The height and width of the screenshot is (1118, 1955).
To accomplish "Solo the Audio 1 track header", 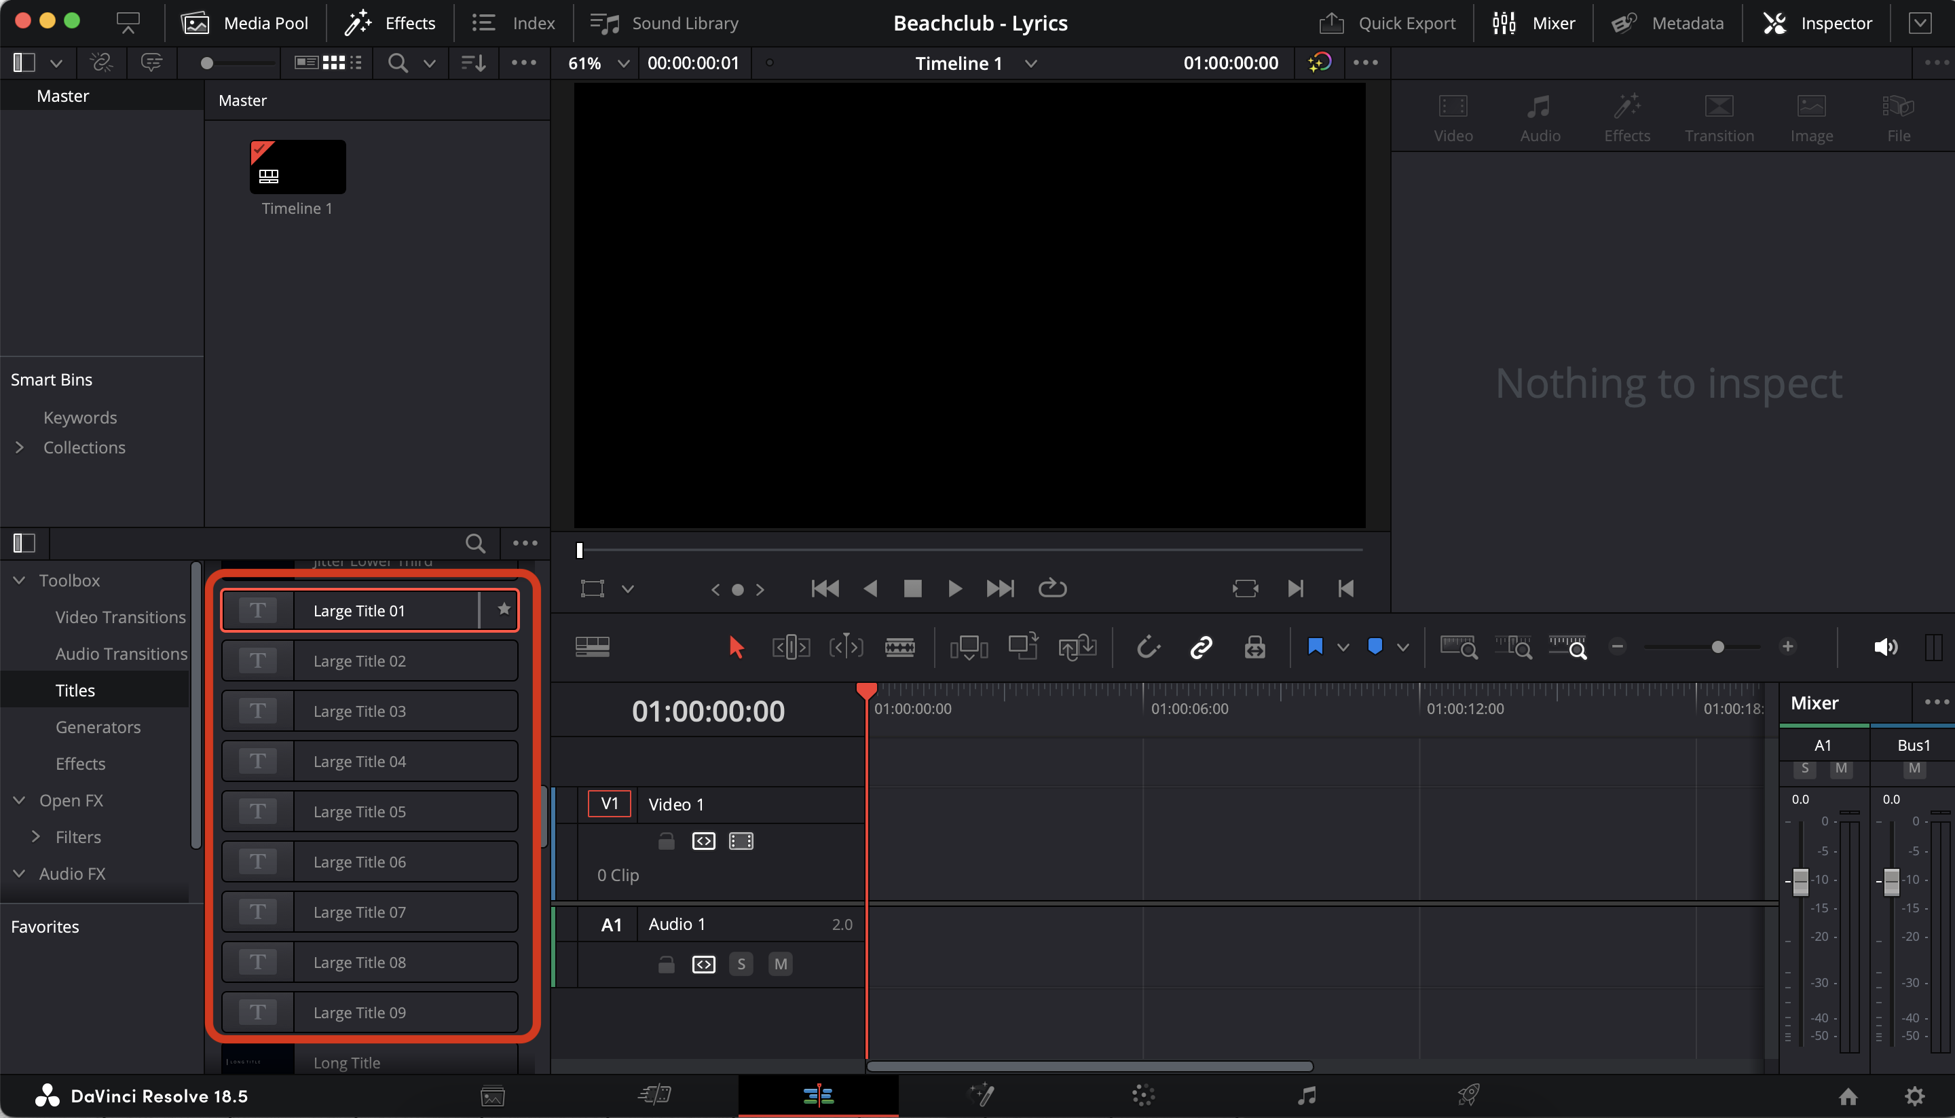I will click(741, 965).
